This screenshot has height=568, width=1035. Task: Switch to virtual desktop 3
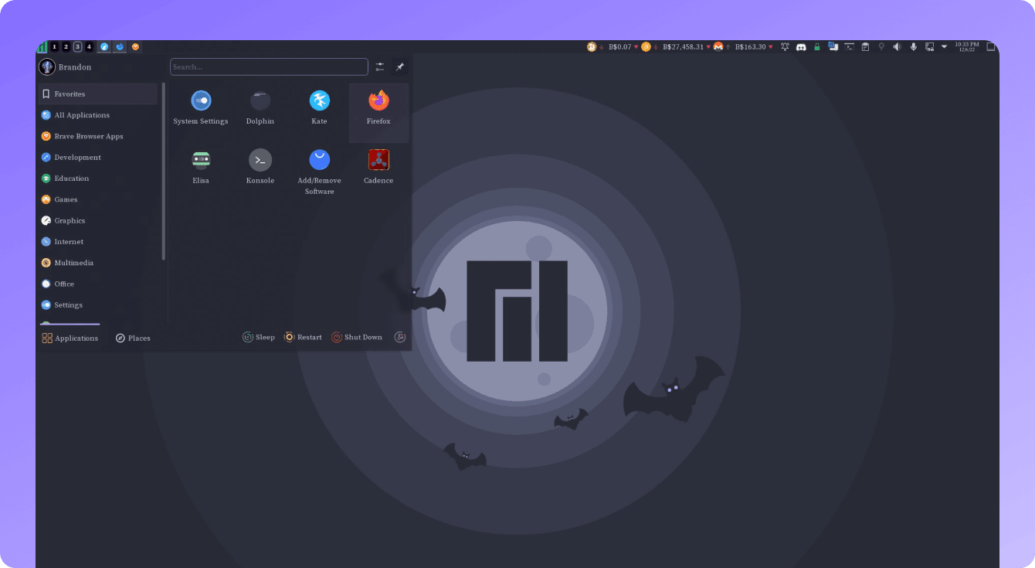click(77, 47)
